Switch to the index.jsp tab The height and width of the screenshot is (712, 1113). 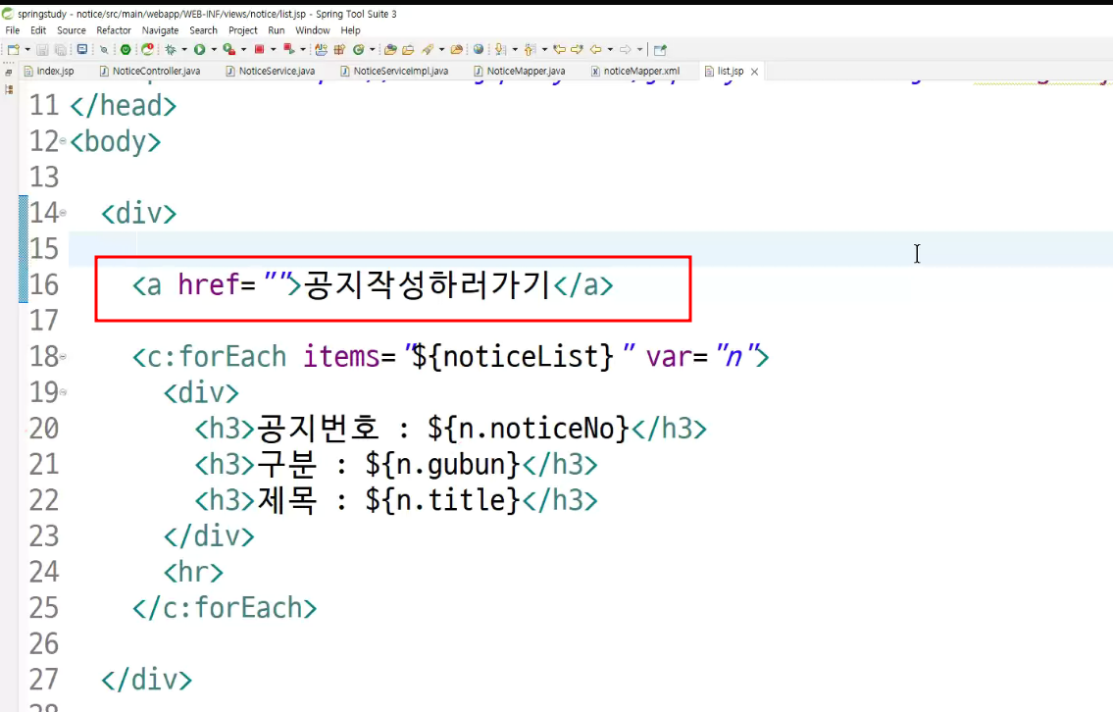click(48, 71)
